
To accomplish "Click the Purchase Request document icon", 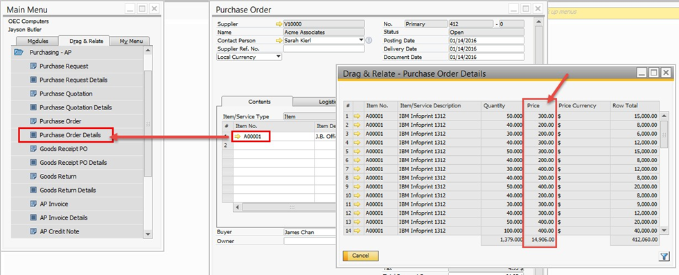I will pyautogui.click(x=33, y=66).
